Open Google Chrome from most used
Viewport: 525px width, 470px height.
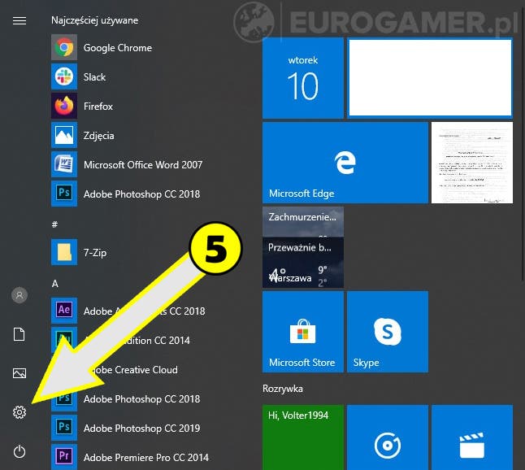coord(102,47)
